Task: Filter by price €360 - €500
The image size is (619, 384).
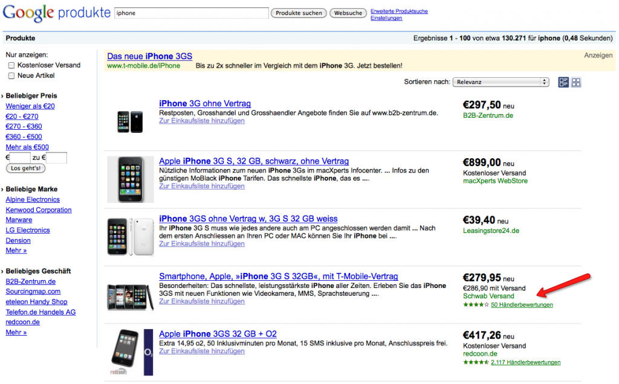Action: [x=24, y=137]
